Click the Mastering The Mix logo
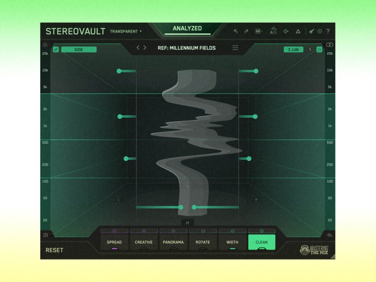Screen dimensions: 376x282 (x=314, y=250)
